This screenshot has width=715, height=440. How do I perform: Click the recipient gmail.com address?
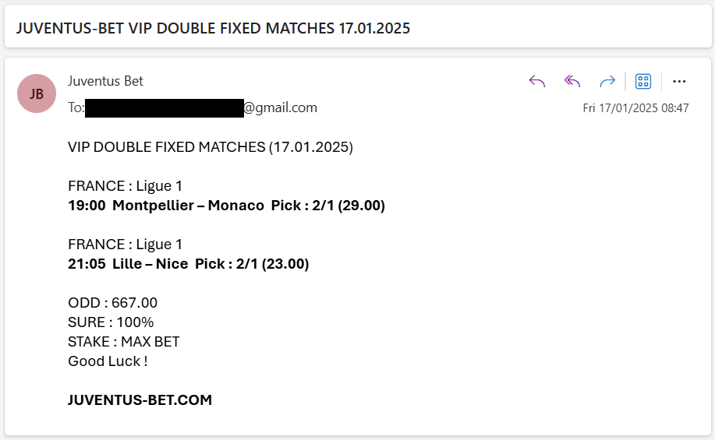pos(280,107)
